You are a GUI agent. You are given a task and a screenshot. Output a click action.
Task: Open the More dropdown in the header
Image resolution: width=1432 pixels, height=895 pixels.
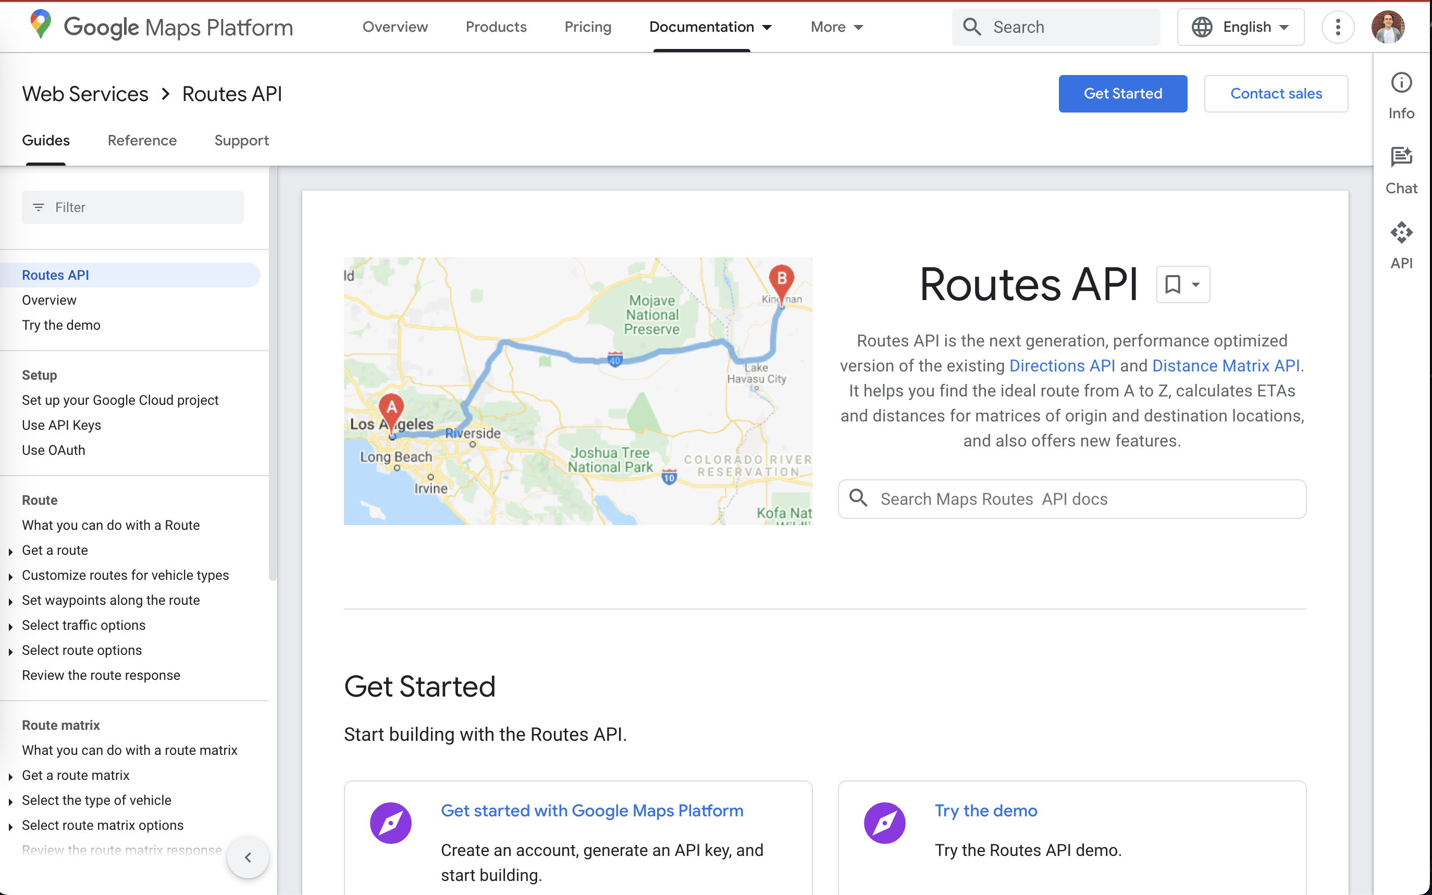836,27
